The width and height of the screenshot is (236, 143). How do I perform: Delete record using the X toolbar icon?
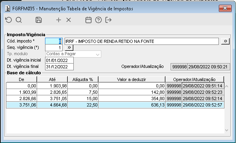69,20
